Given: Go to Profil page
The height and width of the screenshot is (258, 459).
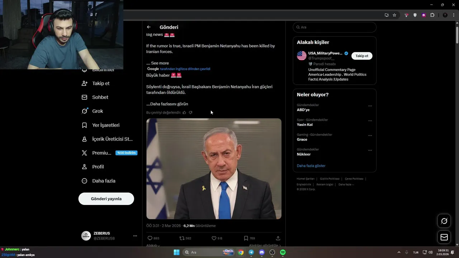Looking at the screenshot, I should click(93, 167).
